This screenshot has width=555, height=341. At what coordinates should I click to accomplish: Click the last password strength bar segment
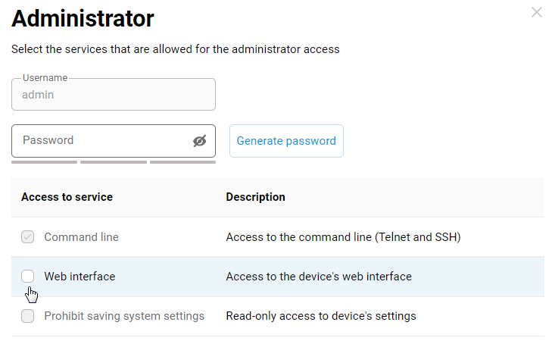[x=182, y=161]
